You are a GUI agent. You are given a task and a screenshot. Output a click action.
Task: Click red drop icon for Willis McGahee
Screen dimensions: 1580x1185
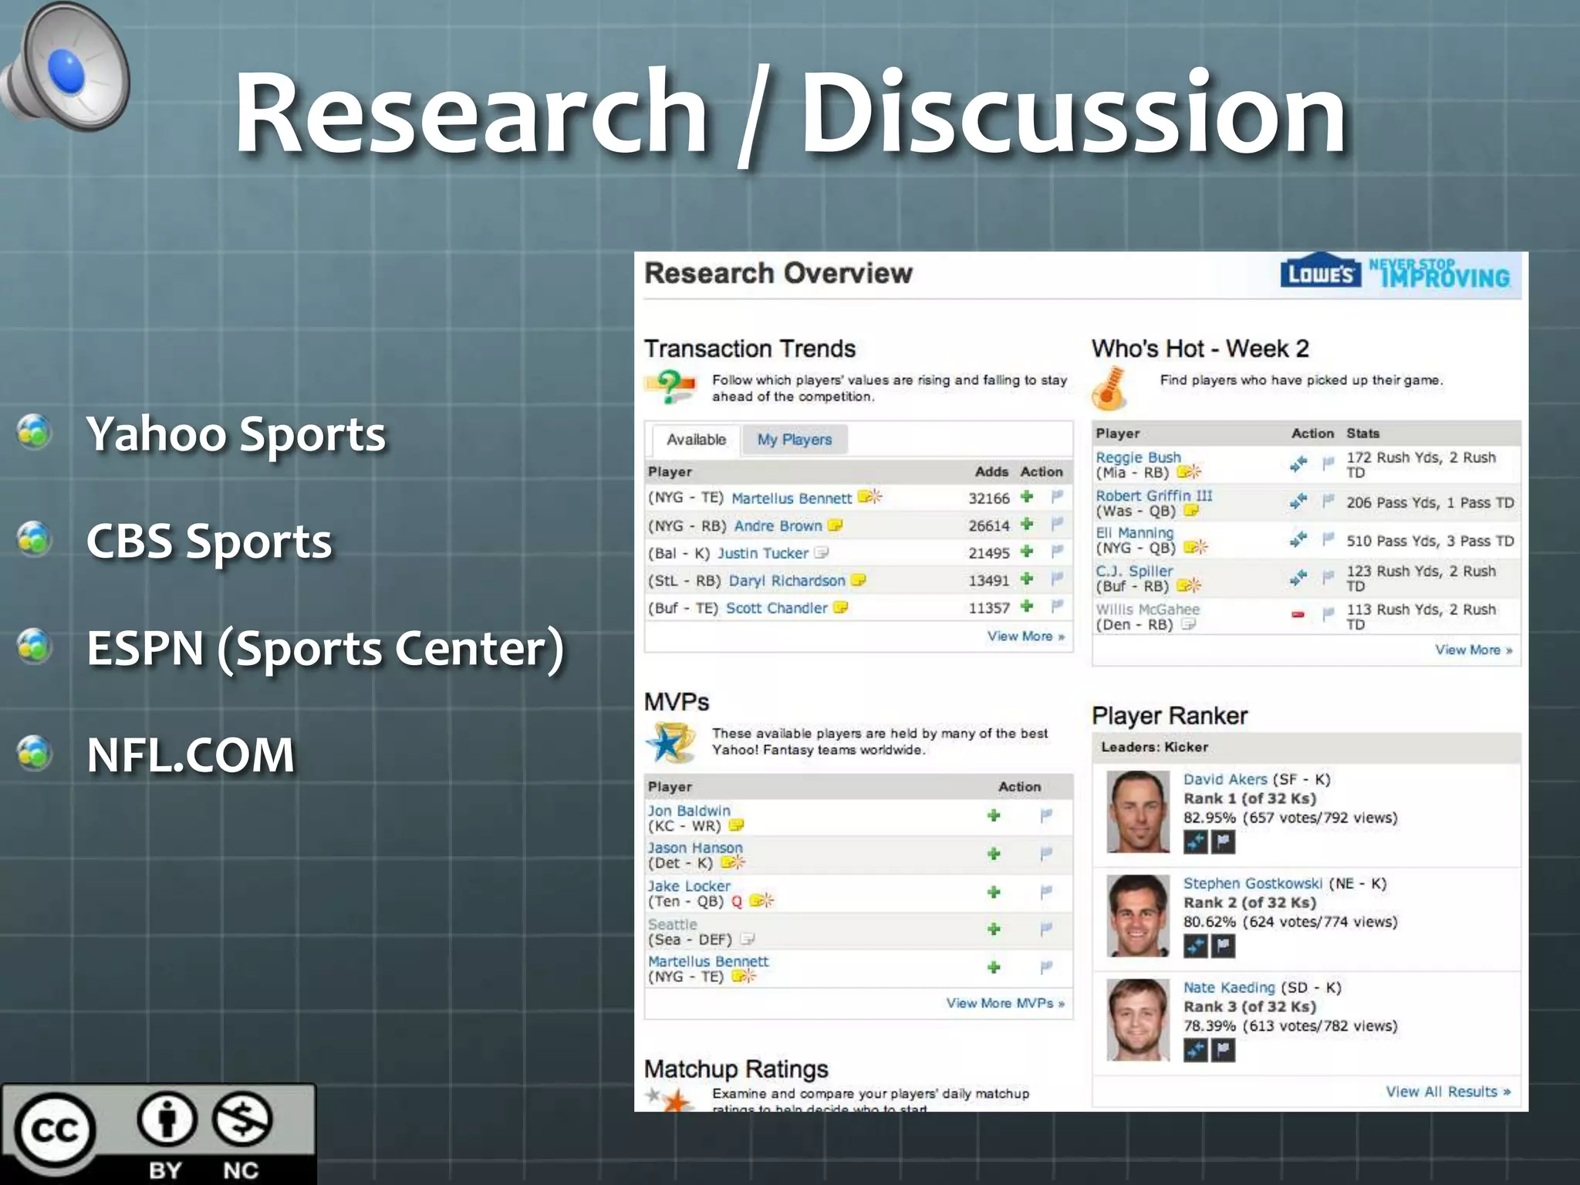pos(1298,615)
